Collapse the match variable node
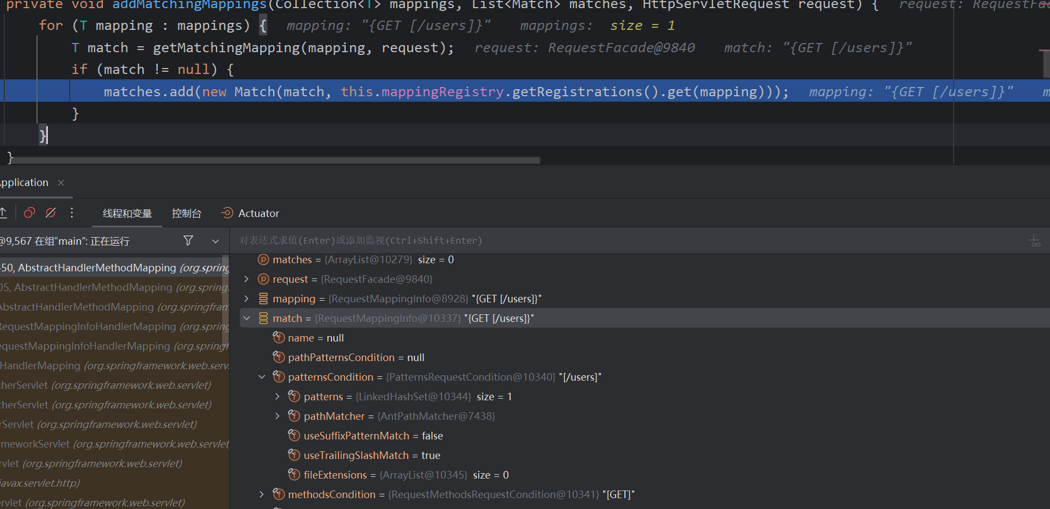 (x=247, y=318)
